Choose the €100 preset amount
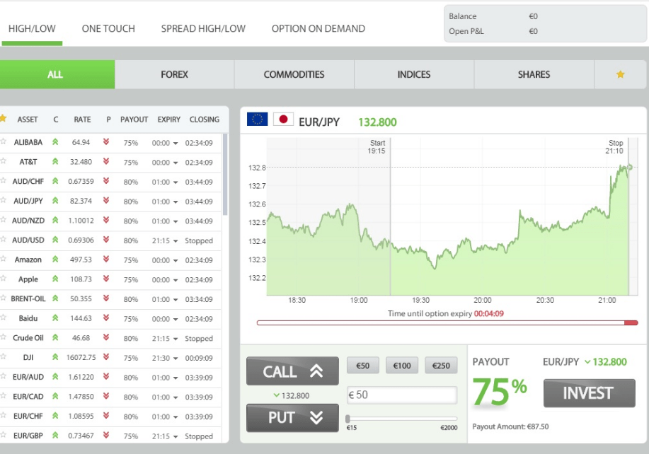 (402, 366)
